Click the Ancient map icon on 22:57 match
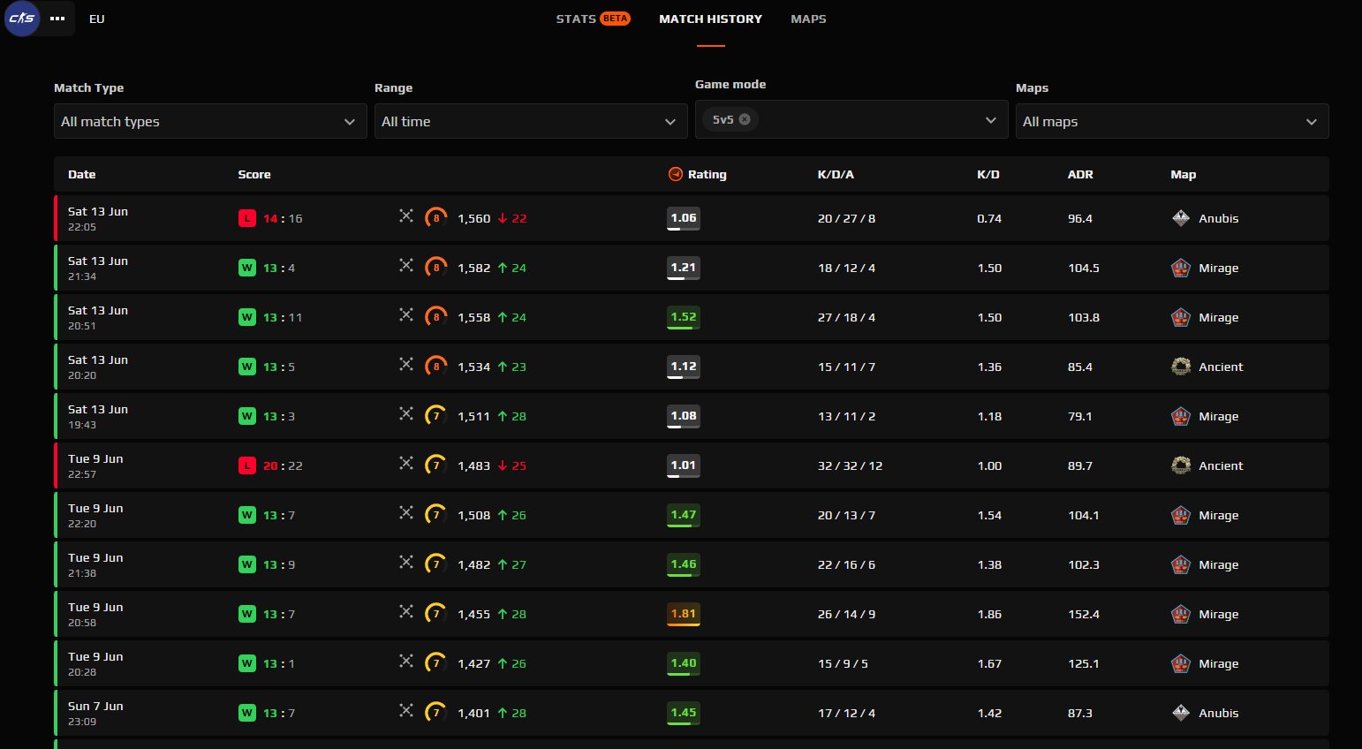 (x=1181, y=465)
